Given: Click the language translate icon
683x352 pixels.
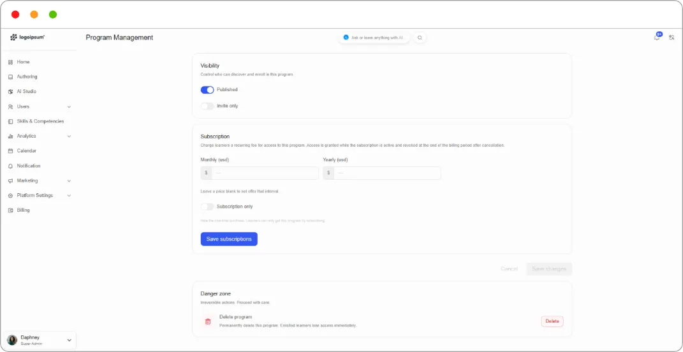Looking at the screenshot, I should (672, 38).
